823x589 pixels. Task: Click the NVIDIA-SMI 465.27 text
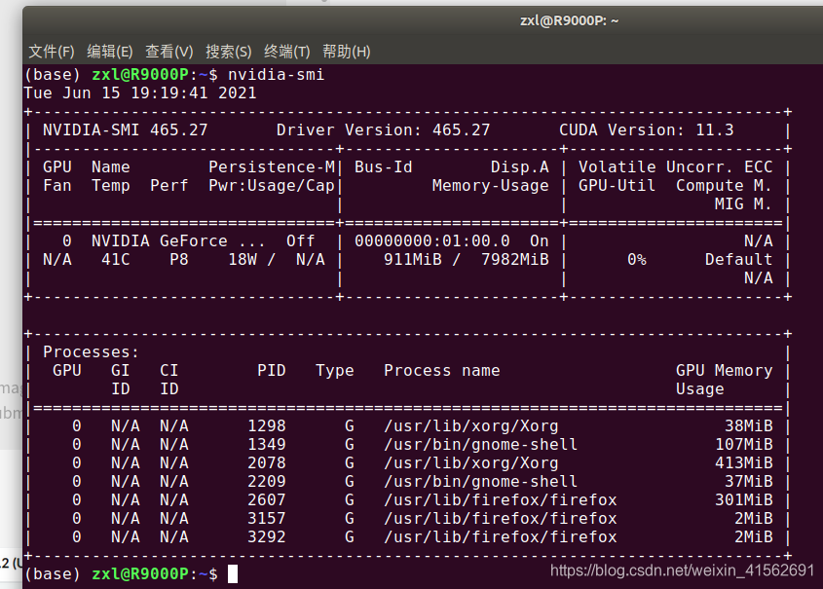(126, 130)
